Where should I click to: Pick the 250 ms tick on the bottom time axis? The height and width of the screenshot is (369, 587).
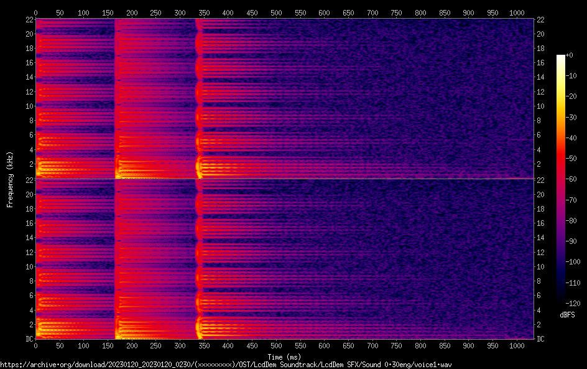[x=155, y=345]
